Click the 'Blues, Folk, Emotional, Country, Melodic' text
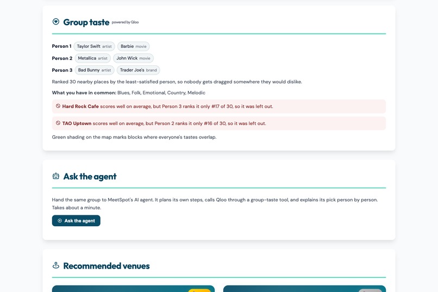Image resolution: width=438 pixels, height=292 pixels. [161, 92]
